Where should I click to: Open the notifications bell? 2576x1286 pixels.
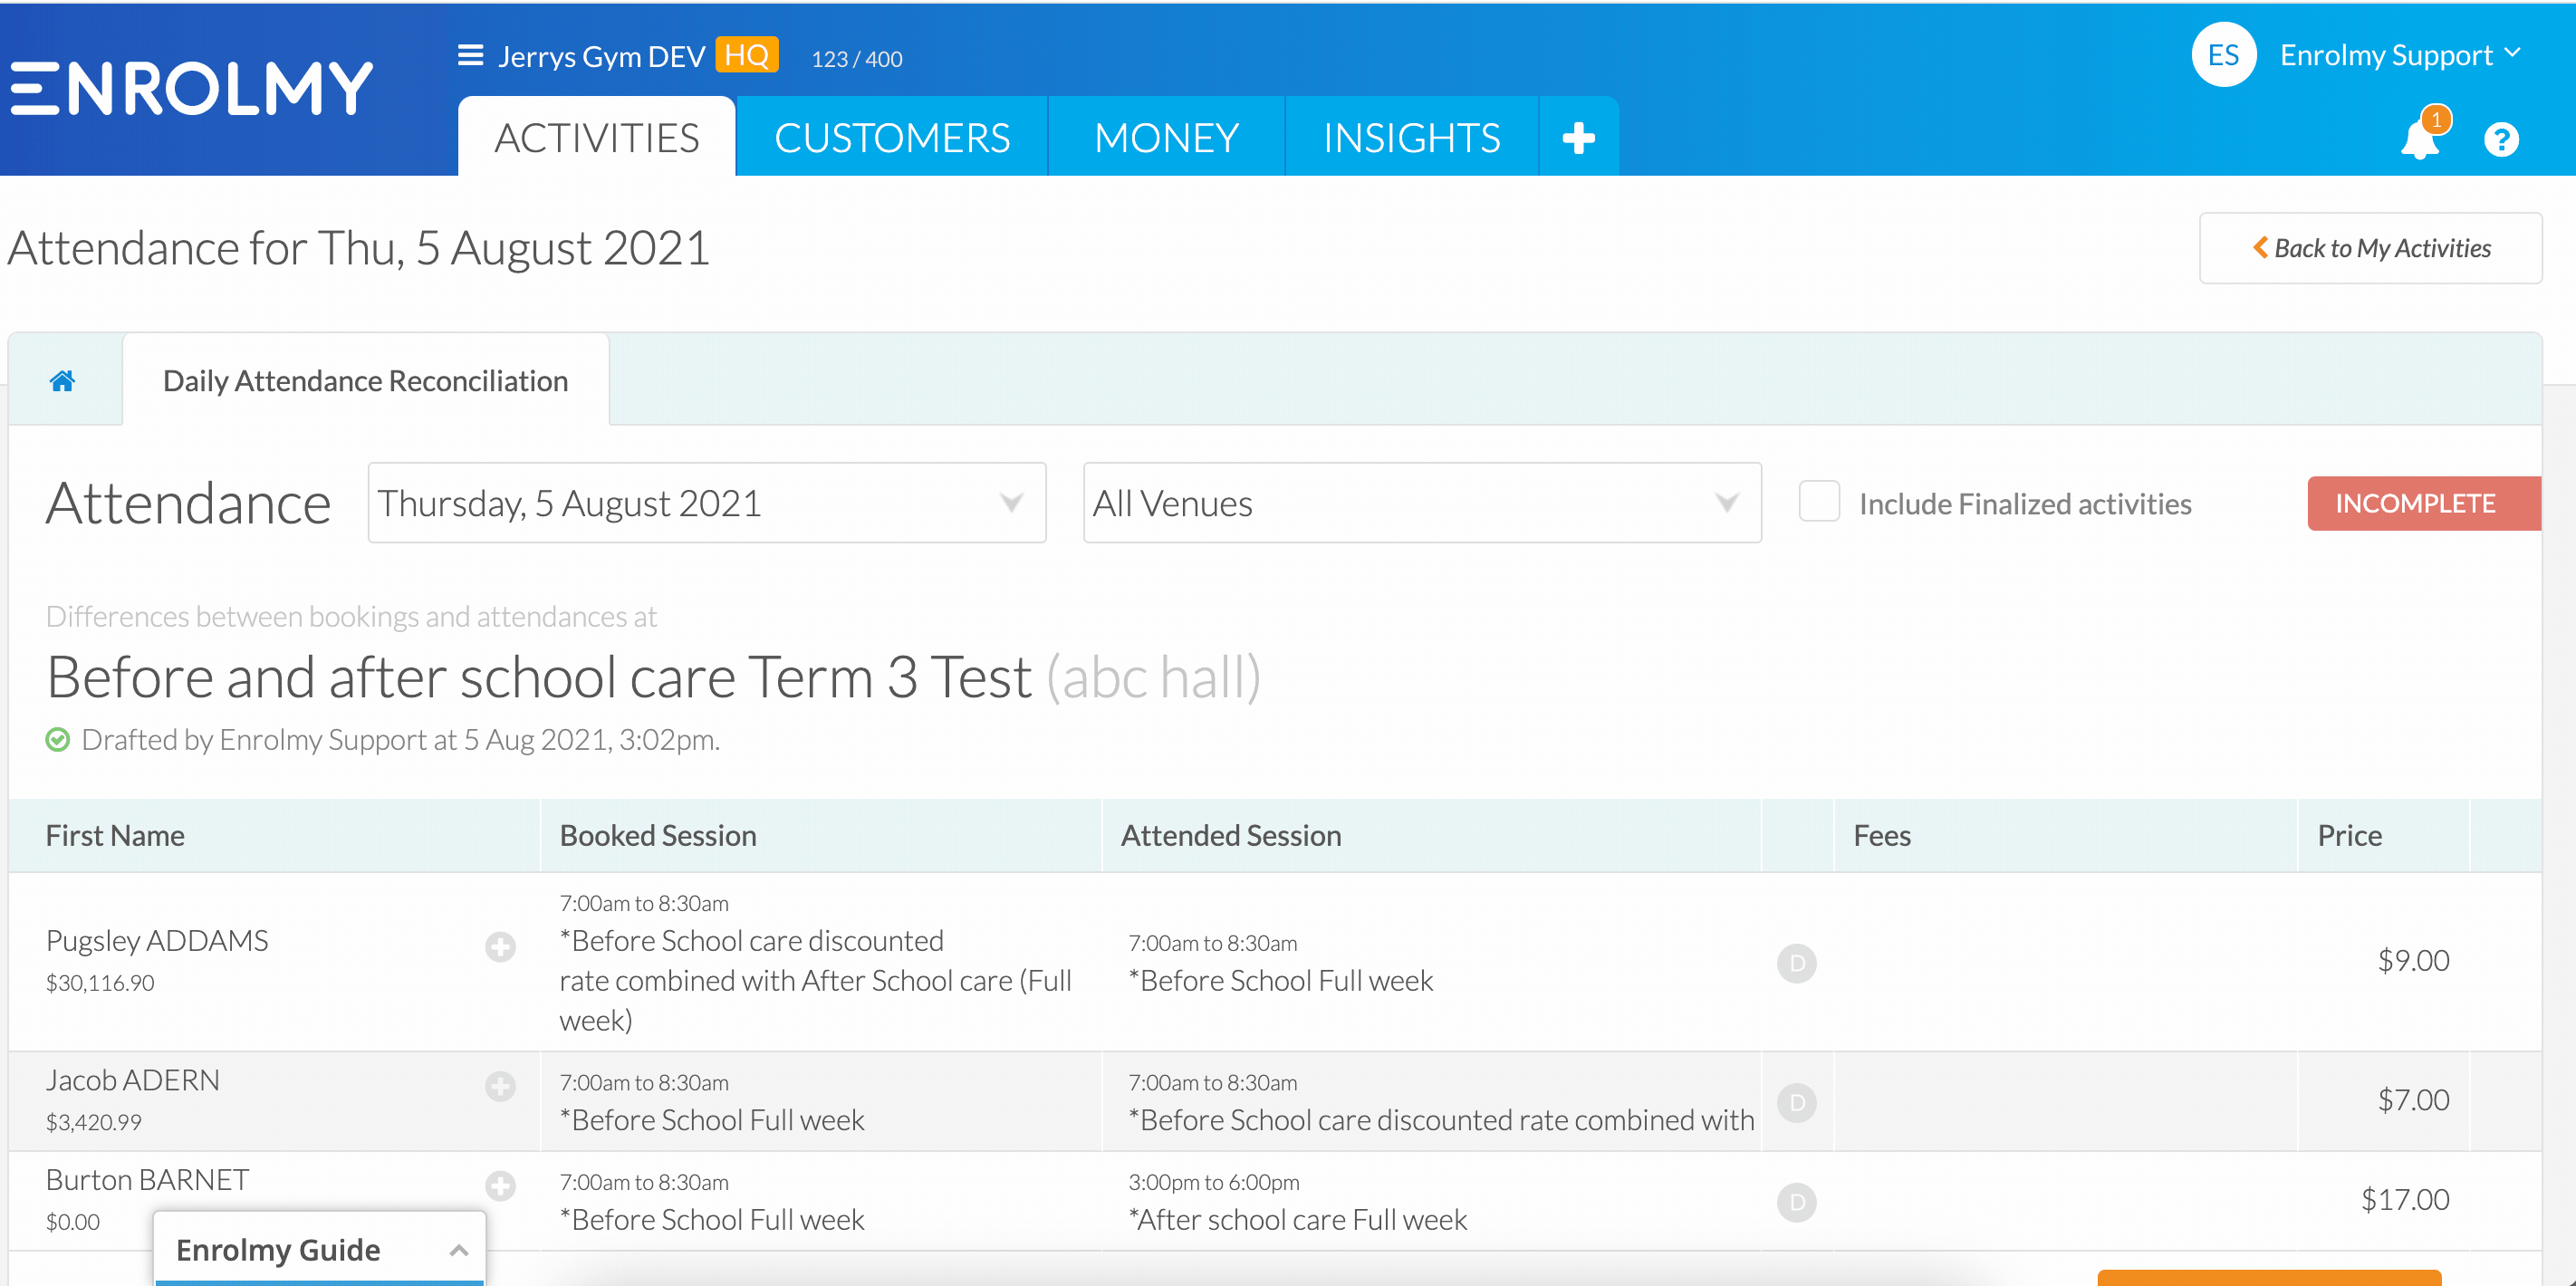2420,138
